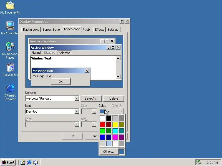Viewport: 222px width, 166px height.
Task: Click the Selected menu item in preview
Action: pyautogui.click(x=65, y=53)
